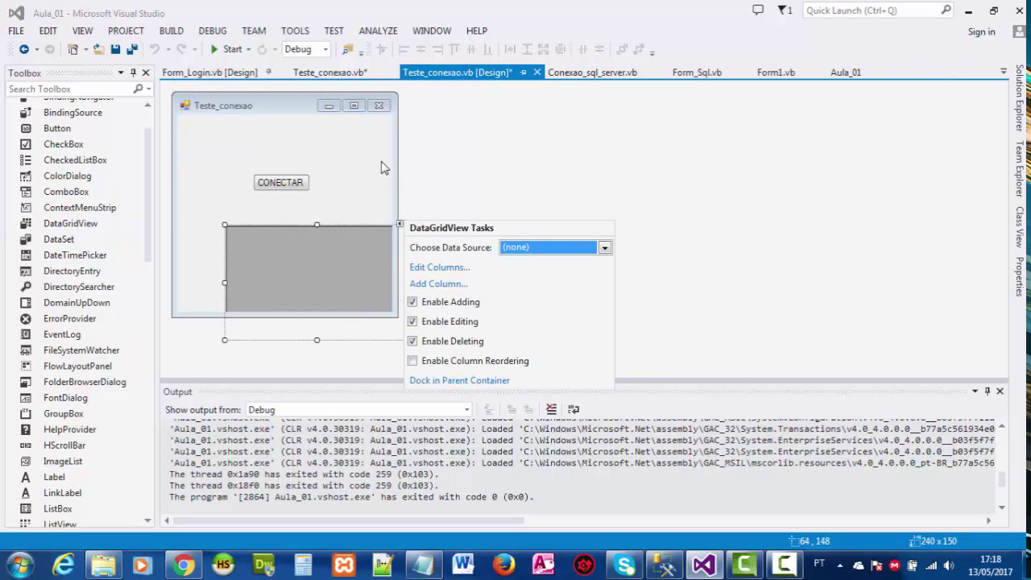Click the DataGridView smart tag arrow glyph
The height and width of the screenshot is (580, 1031).
pyautogui.click(x=400, y=224)
